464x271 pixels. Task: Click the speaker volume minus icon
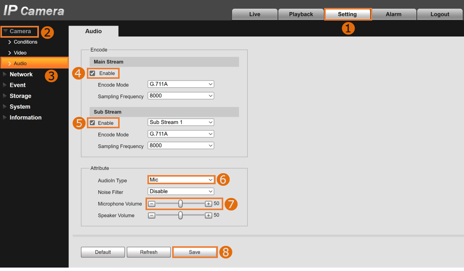152,215
